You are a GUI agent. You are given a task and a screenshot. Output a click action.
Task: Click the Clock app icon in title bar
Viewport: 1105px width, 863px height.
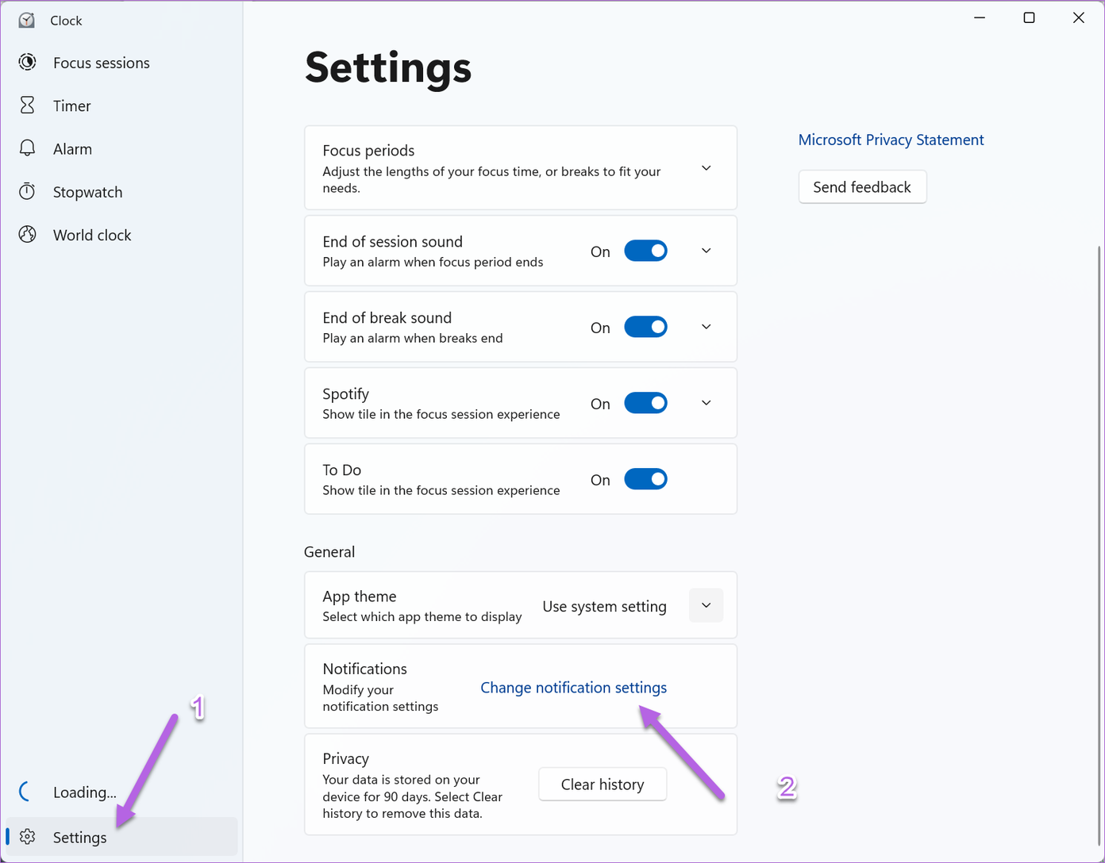27,20
